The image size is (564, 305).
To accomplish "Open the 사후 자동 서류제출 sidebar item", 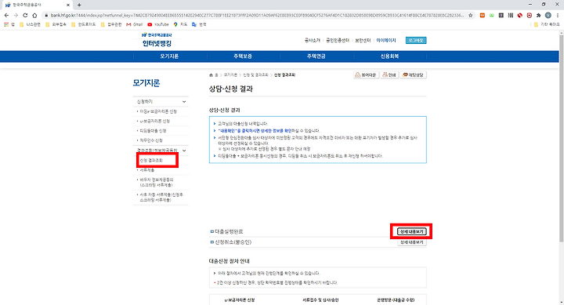I will pyautogui.click(x=161, y=197).
